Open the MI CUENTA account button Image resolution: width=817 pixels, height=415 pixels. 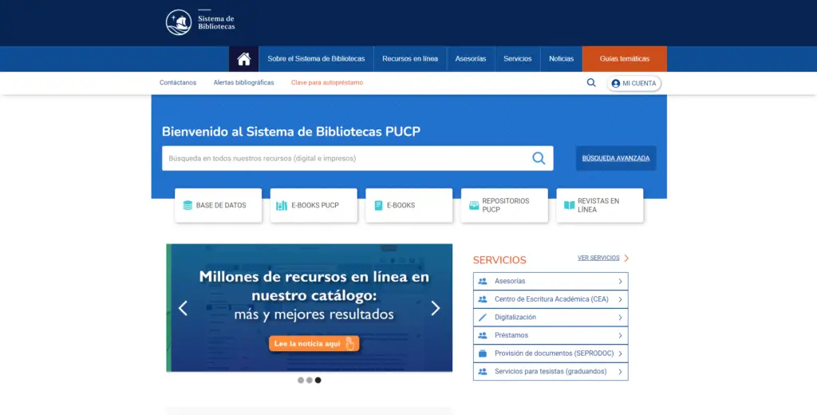(633, 84)
